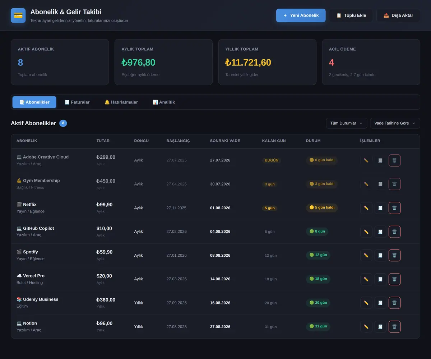Open the Tüm Durumlar status filter
Viewport: 431px width, 359px height.
pyautogui.click(x=347, y=123)
